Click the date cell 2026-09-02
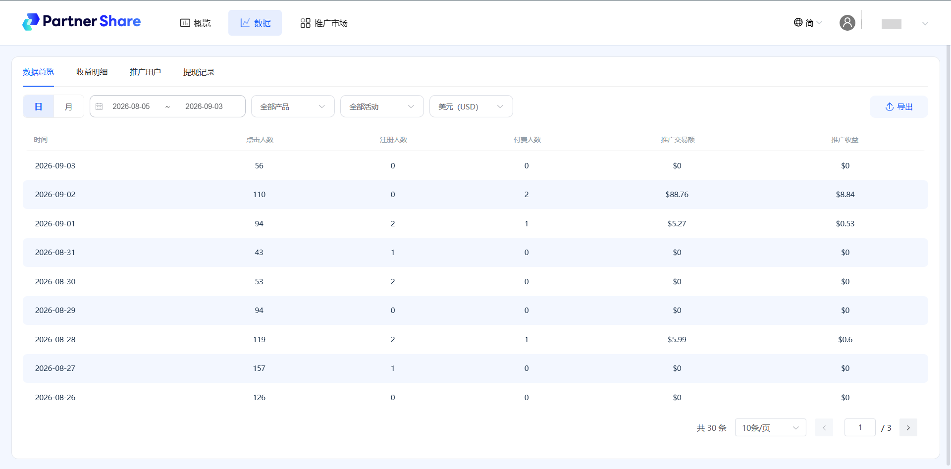951x469 pixels. click(55, 195)
